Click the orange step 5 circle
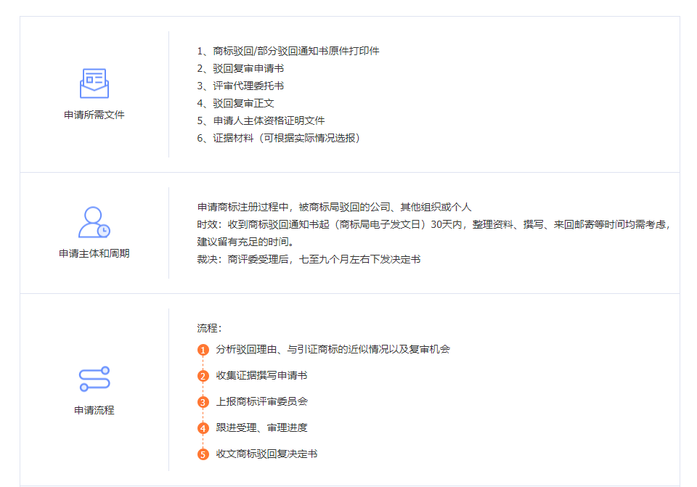Viewport: 697px width, 487px height. [203, 454]
